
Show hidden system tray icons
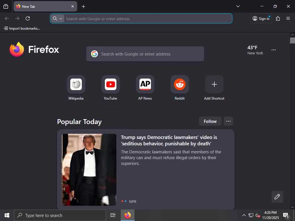[244, 215]
